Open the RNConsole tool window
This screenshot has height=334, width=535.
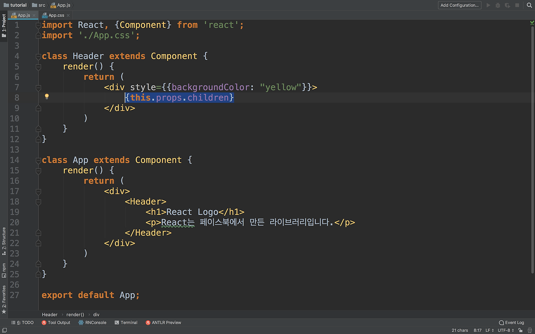tap(92, 322)
